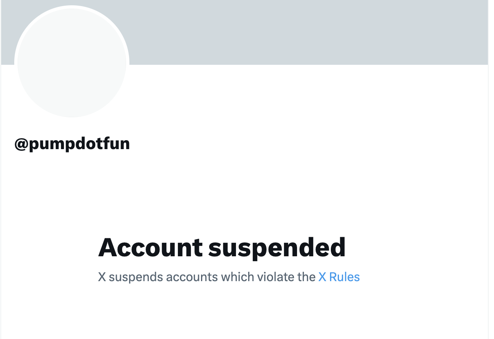Viewport: 494px width, 339px height.
Task: Click the word 'Rules' in the blue link
Action: pyautogui.click(x=345, y=277)
